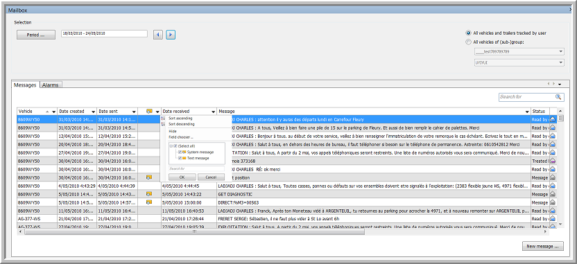The height and width of the screenshot is (264, 577).
Task: Click OK in the filter popup
Action: point(182,177)
